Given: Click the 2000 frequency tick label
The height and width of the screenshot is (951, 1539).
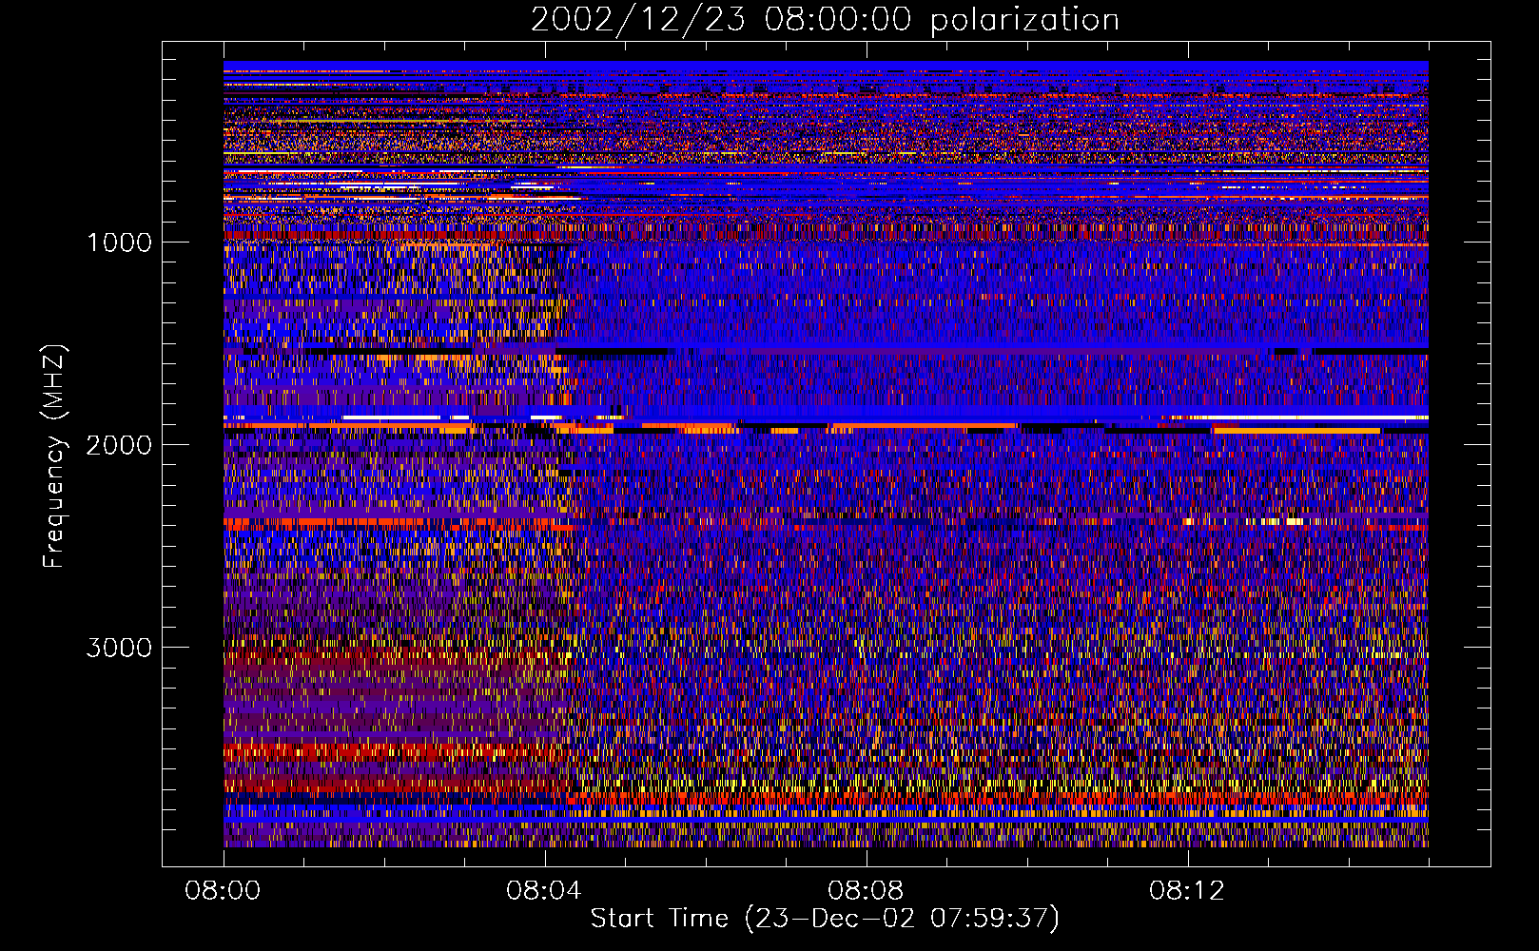Looking at the screenshot, I should click(119, 445).
